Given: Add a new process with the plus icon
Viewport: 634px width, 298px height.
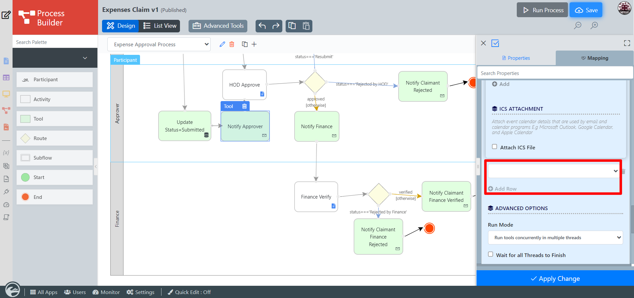Looking at the screenshot, I should coord(254,44).
